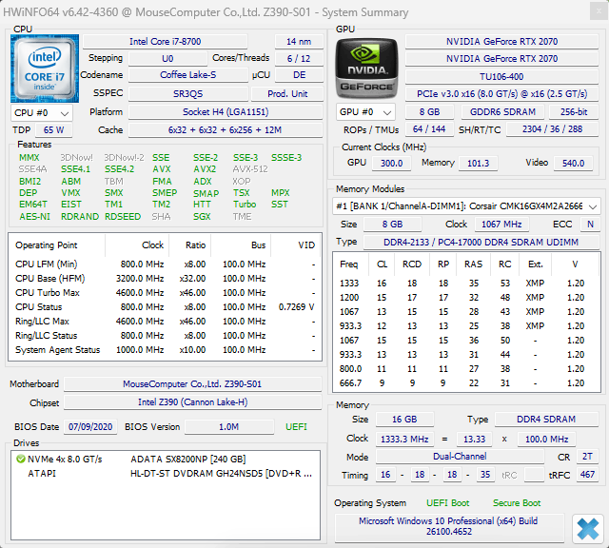
Task: Click the Dual-Channel mode field
Action: (x=460, y=457)
